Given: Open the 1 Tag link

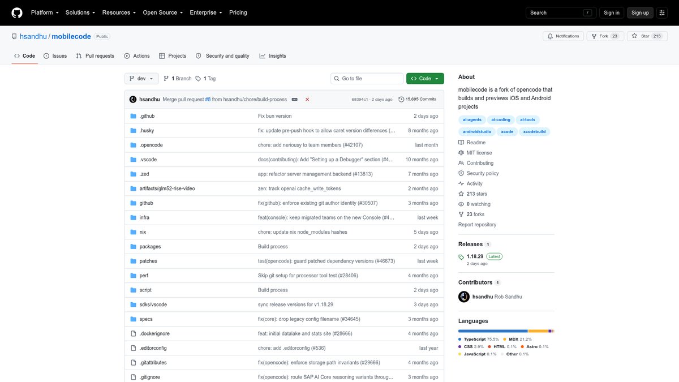Looking at the screenshot, I should point(205,79).
